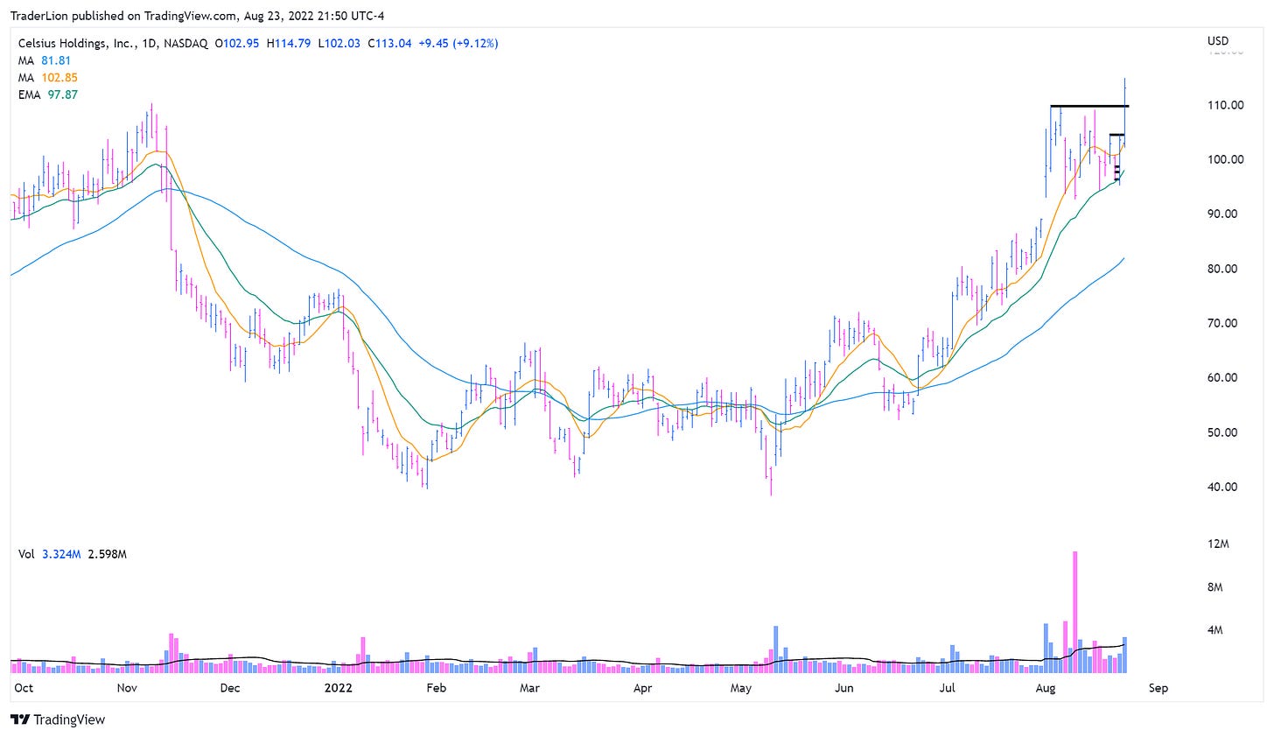The height and width of the screenshot is (737, 1274).
Task: Click the 12M volume axis label
Action: [1218, 544]
